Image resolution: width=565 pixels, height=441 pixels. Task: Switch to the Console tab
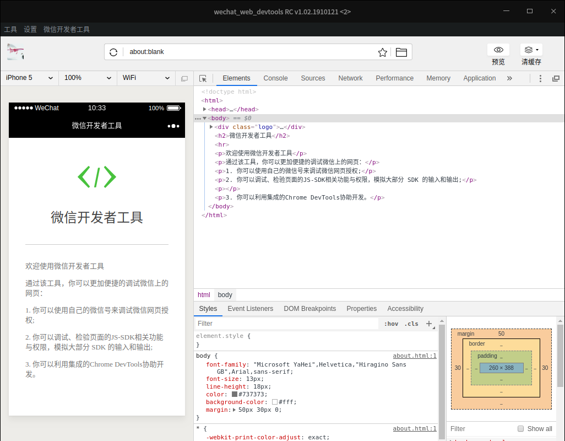click(275, 78)
